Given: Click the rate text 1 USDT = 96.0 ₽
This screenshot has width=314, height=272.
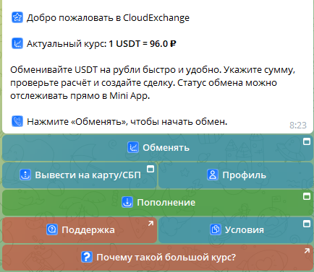Looking at the screenshot, I should pyautogui.click(x=143, y=44).
